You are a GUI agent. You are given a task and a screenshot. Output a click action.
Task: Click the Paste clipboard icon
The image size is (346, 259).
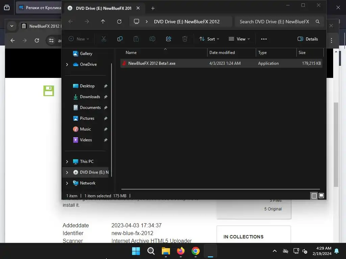click(136, 39)
